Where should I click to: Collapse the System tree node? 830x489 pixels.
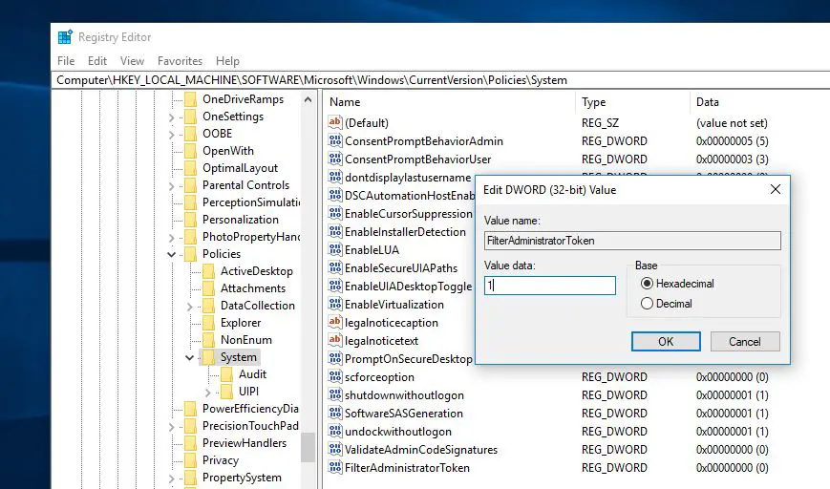tap(189, 357)
